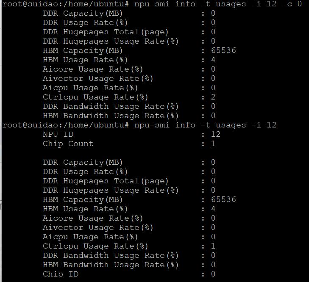
Task: Click the Chip Count value 1
Action: [213, 144]
